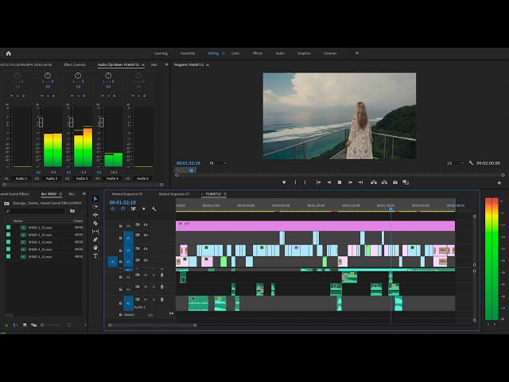509x382 pixels.
Task: Export frame with camera icon
Action: 395,182
